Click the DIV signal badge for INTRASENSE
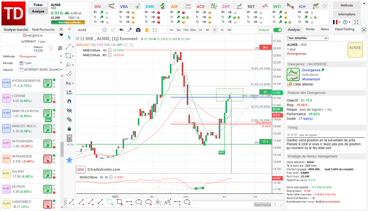368x211 pixels. pos(48,159)
